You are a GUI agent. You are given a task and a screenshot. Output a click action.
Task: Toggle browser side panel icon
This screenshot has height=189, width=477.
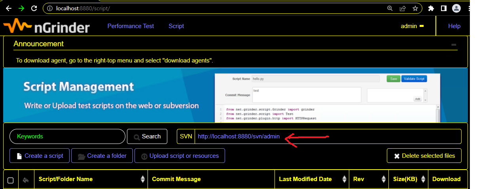click(444, 8)
